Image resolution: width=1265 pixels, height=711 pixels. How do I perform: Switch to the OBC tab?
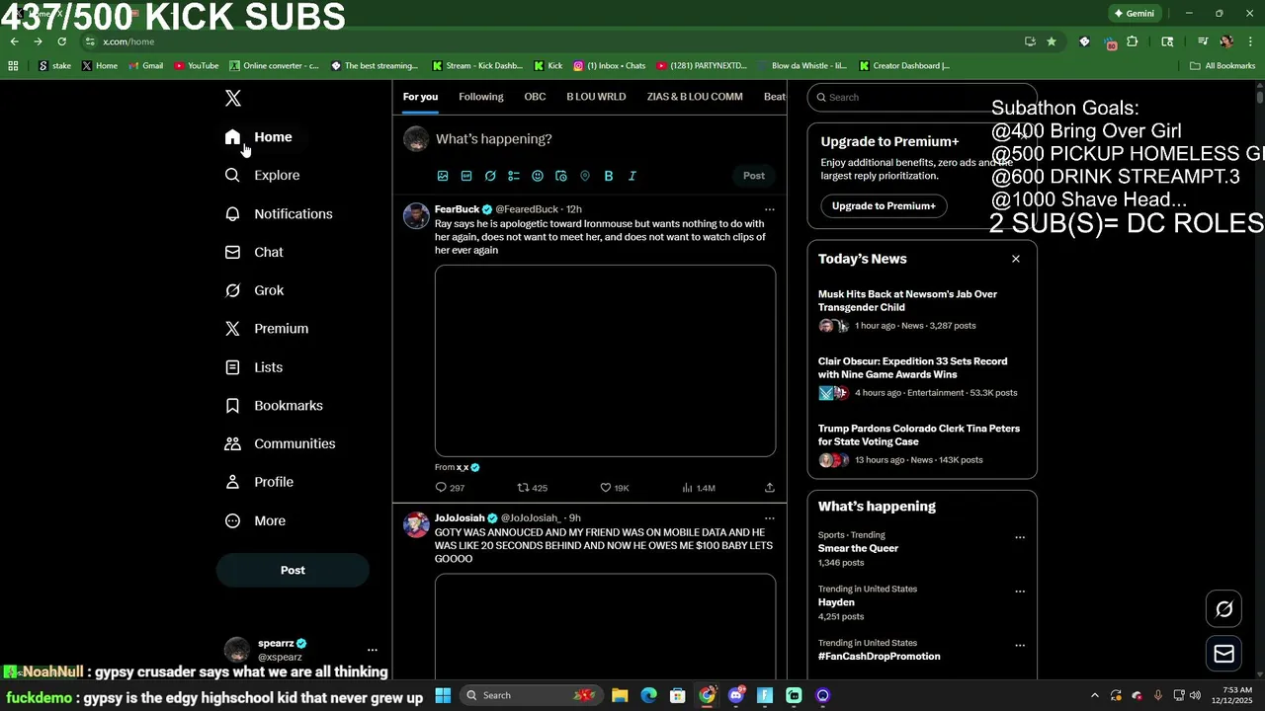click(x=535, y=97)
